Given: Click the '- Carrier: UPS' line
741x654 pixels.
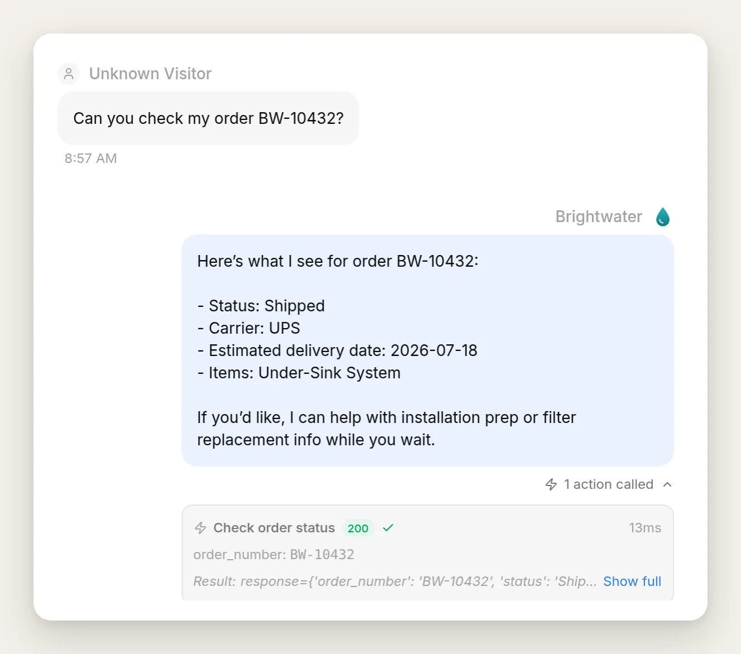Looking at the screenshot, I should pyautogui.click(x=249, y=328).
